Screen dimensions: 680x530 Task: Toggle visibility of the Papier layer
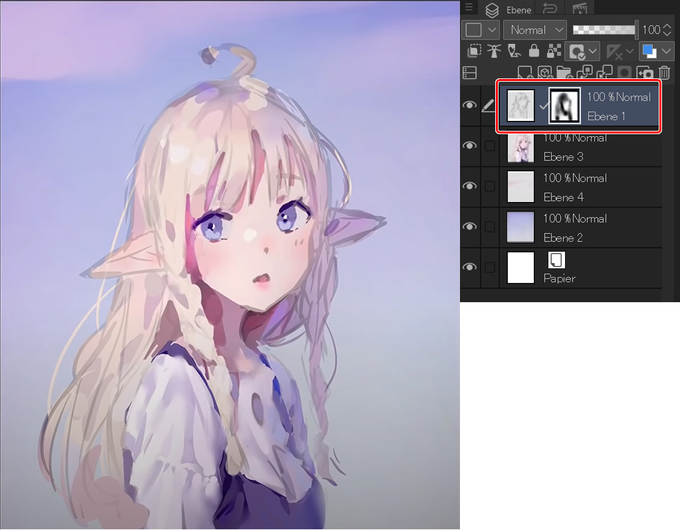click(x=470, y=267)
